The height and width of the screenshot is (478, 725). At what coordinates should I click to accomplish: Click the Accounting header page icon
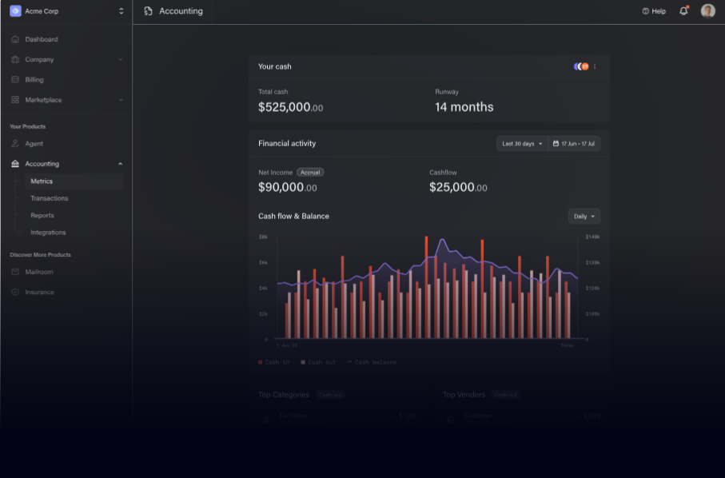(148, 11)
